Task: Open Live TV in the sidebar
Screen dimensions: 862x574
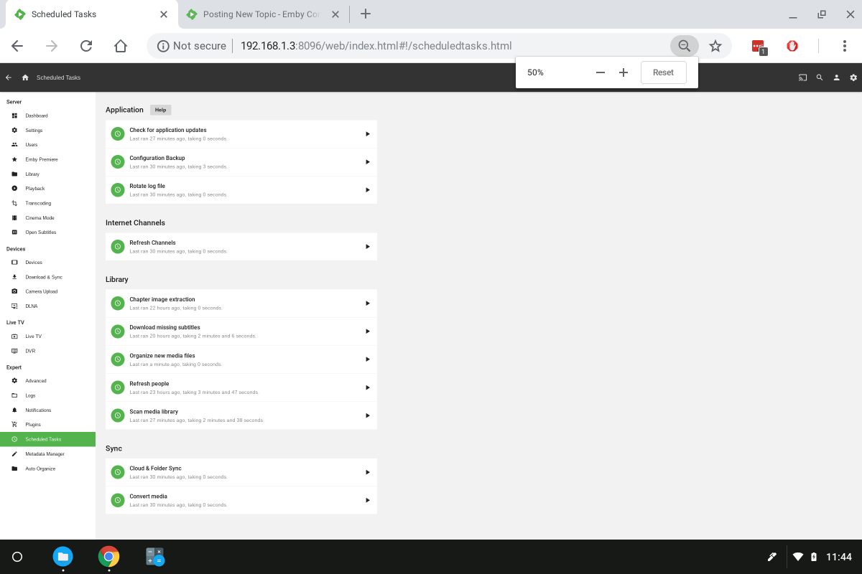Action: click(x=47, y=337)
